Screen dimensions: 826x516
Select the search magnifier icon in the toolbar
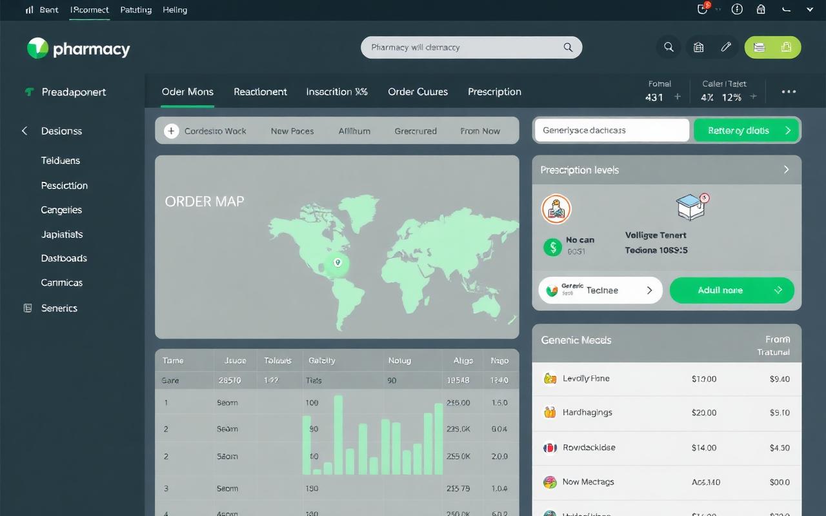[669, 47]
